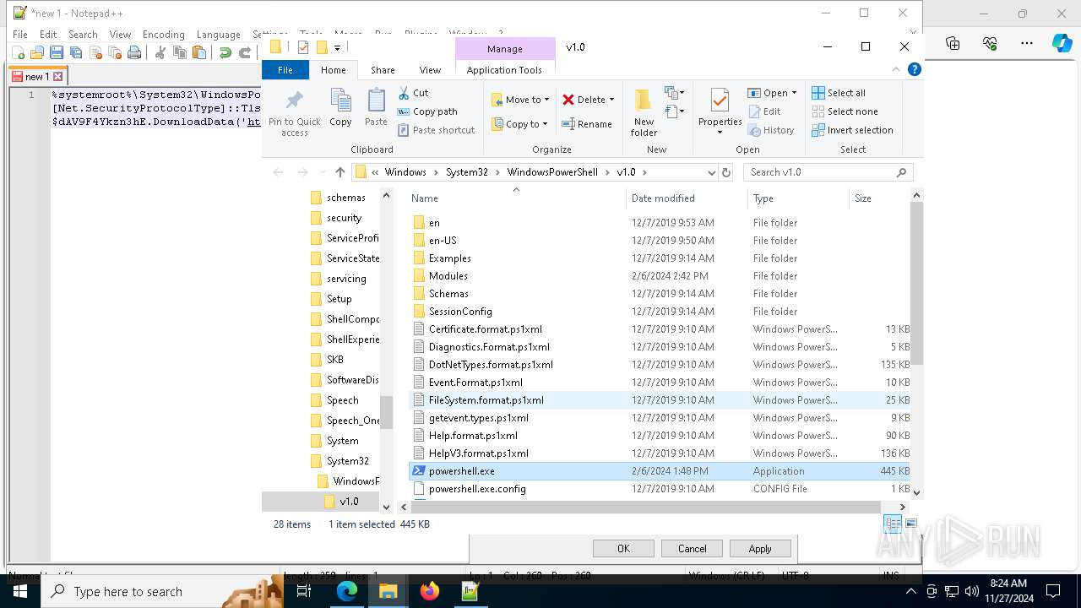Screen dimensions: 1081x608
Task: Click Save All icon in Notepad++ toolbar
Action: pyautogui.click(x=76, y=53)
